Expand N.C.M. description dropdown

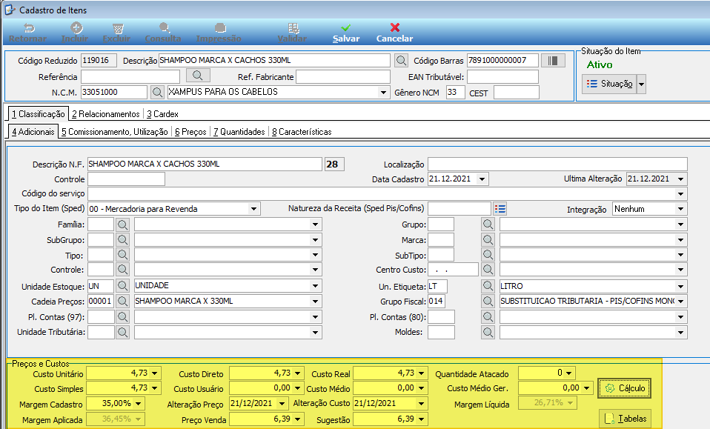point(383,93)
